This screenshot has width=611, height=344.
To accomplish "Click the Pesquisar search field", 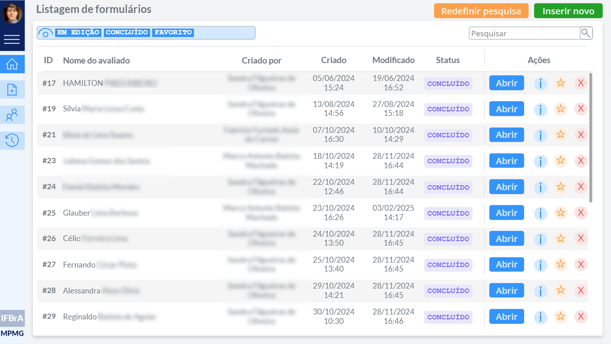I will click(x=525, y=34).
